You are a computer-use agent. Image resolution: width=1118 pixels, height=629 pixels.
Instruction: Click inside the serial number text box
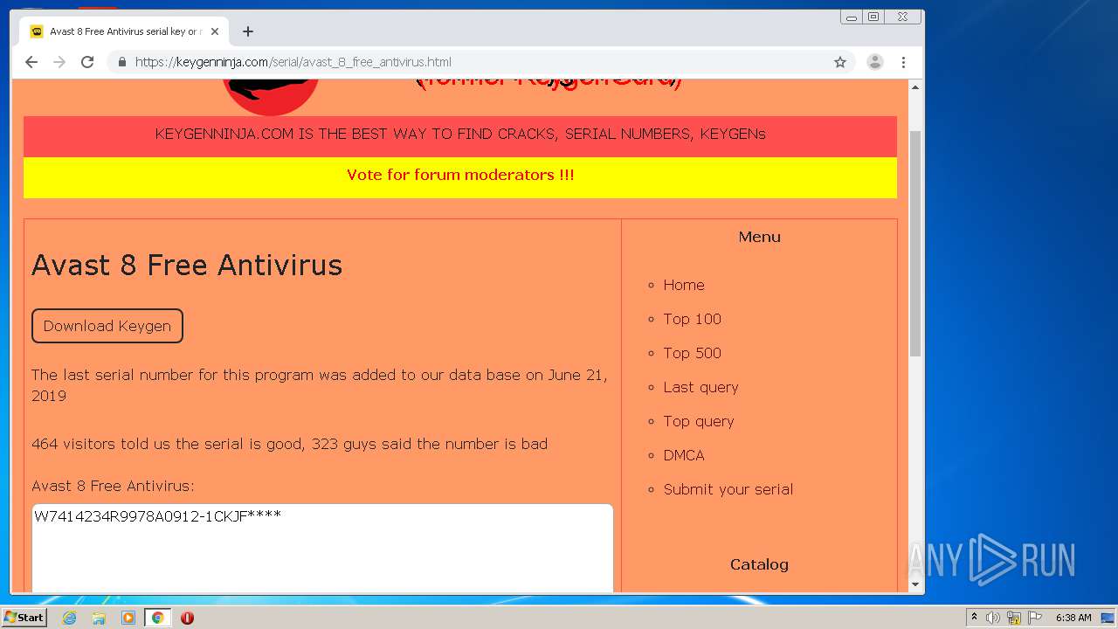pos(322,549)
